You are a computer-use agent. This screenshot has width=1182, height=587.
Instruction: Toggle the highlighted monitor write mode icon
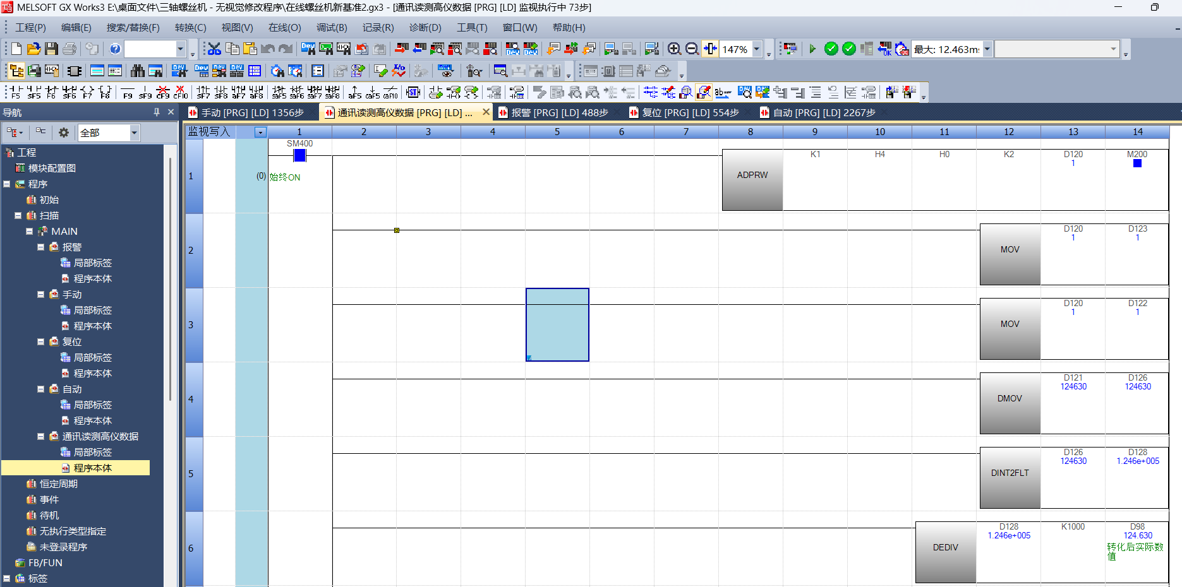click(x=703, y=92)
